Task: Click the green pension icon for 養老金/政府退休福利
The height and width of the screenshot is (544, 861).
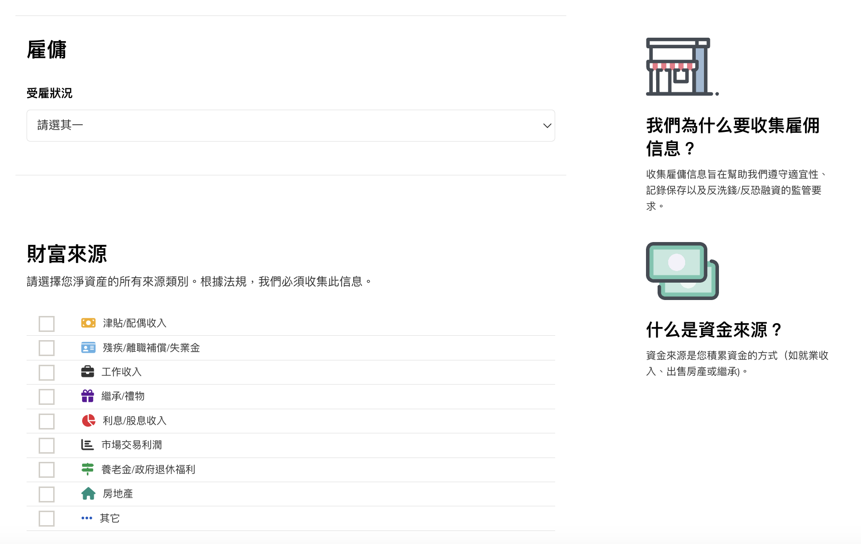Action: tap(87, 469)
